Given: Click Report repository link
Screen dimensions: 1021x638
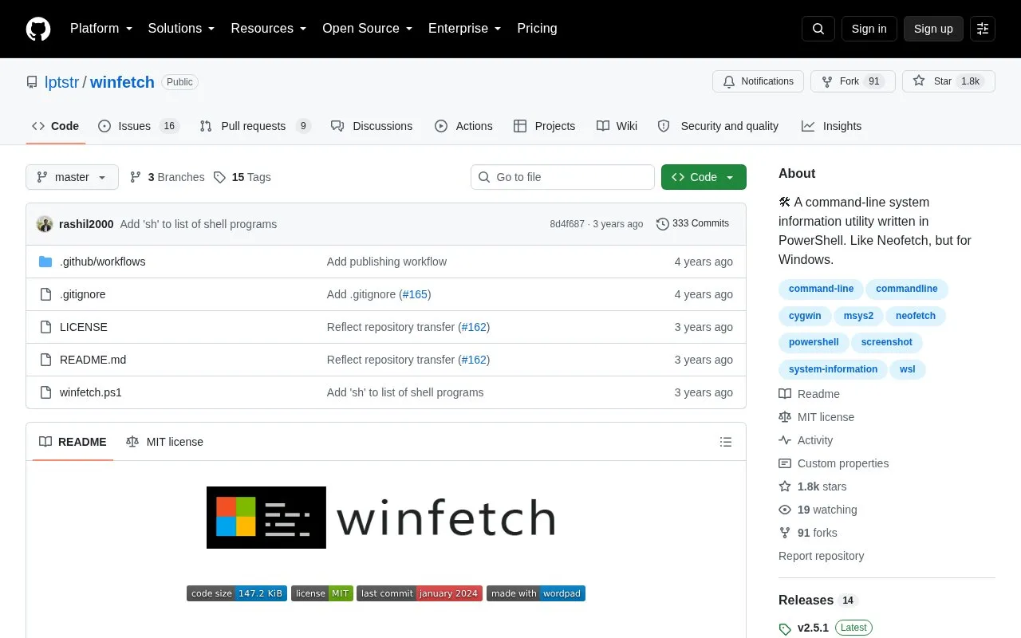Looking at the screenshot, I should (821, 556).
